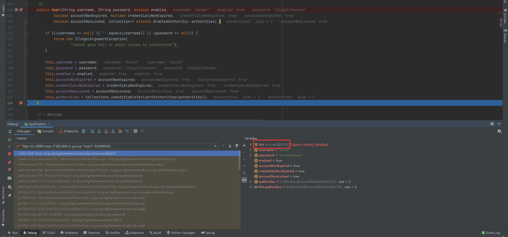The image size is (508, 237).
Task: Open the Event Log
Action: click(491, 233)
